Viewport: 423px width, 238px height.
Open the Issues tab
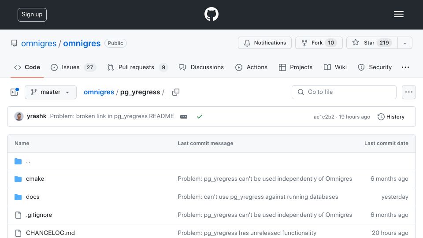point(73,67)
